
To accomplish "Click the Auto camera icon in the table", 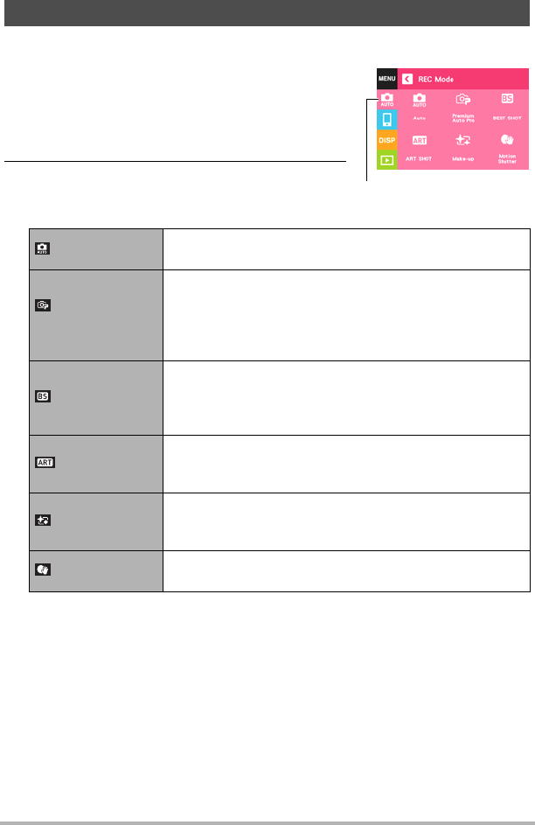I will [x=42, y=249].
